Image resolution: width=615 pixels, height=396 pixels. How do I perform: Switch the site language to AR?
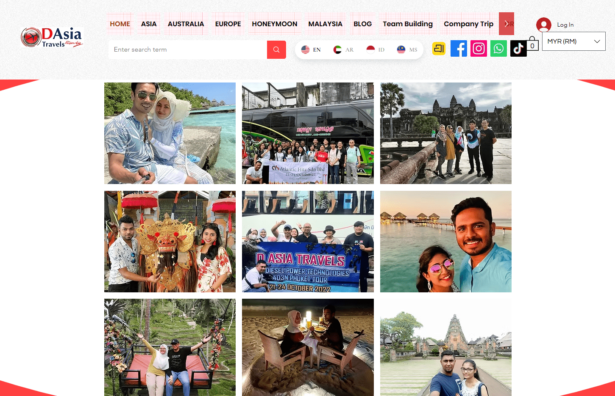343,49
